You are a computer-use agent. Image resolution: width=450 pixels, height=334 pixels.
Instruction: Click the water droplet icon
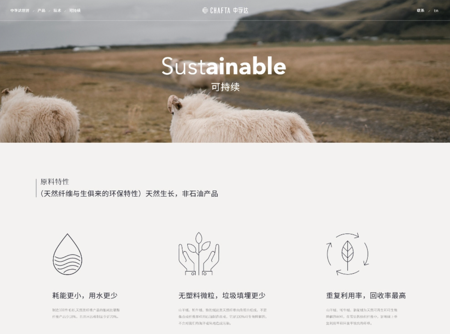[67, 254]
